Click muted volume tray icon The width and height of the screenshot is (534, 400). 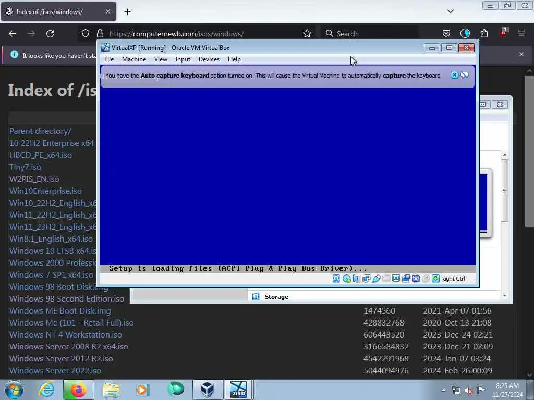469,391
